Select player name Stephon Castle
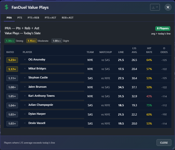Viewport: 175px width, 150px height. click(x=38, y=77)
